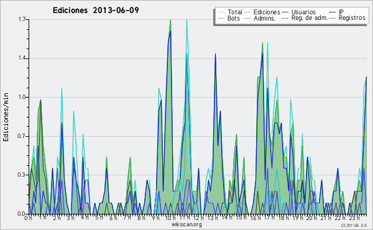Click the '5 h' x-axis label
373x230 pixels.
99,218
